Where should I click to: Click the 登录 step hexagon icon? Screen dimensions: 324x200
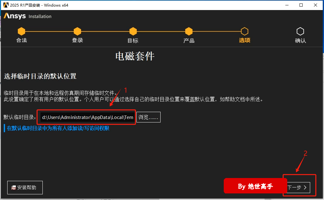tap(77, 31)
